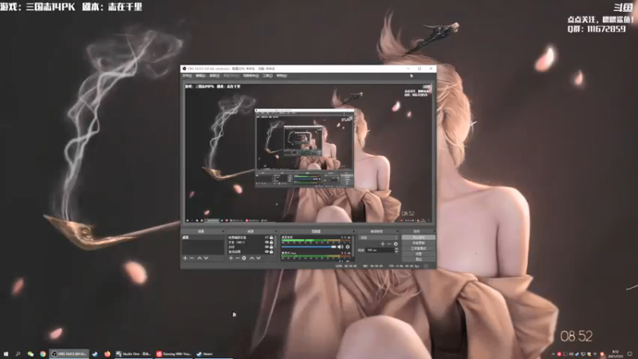Viewport: 638px width, 359px height.
Task: Open Chrome from the taskbar
Action: pyautogui.click(x=43, y=354)
